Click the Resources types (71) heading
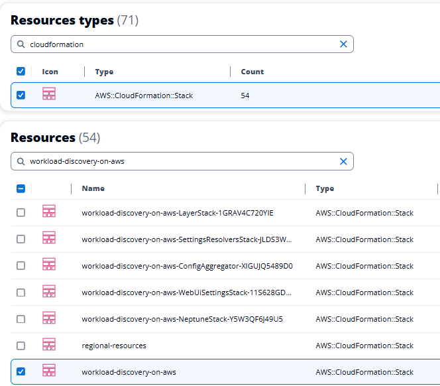This screenshot has height=386, width=440. (74, 21)
